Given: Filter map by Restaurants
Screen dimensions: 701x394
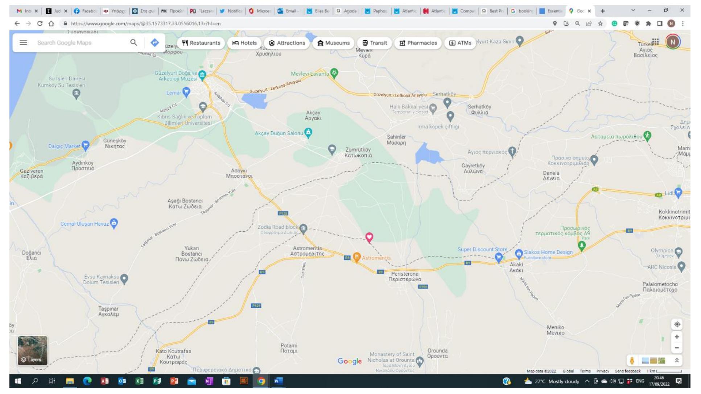Looking at the screenshot, I should (x=201, y=43).
